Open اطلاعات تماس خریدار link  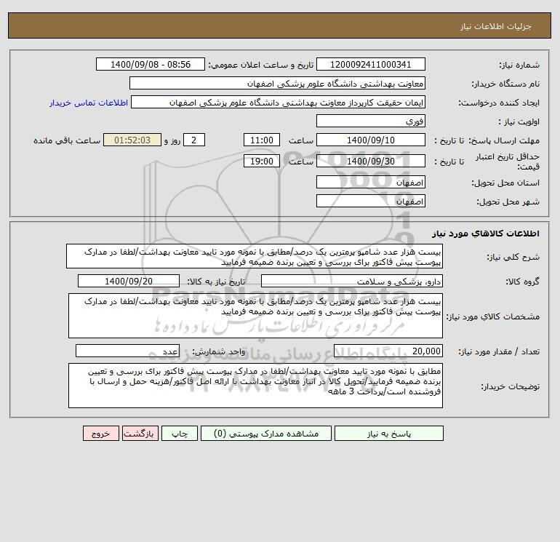(x=89, y=103)
